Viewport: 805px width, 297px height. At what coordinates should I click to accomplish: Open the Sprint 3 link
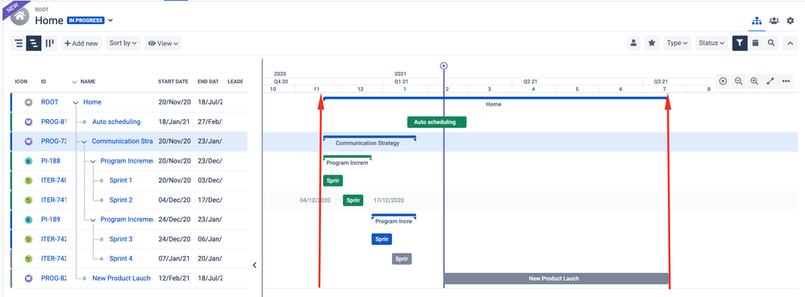coord(121,239)
